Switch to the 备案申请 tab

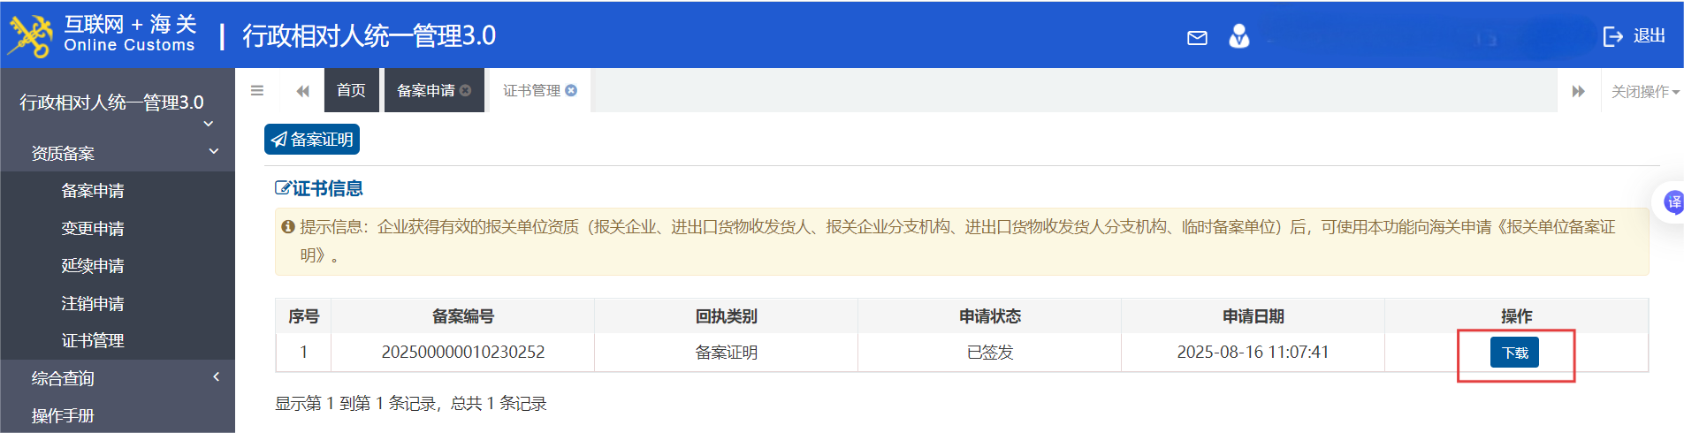click(425, 90)
